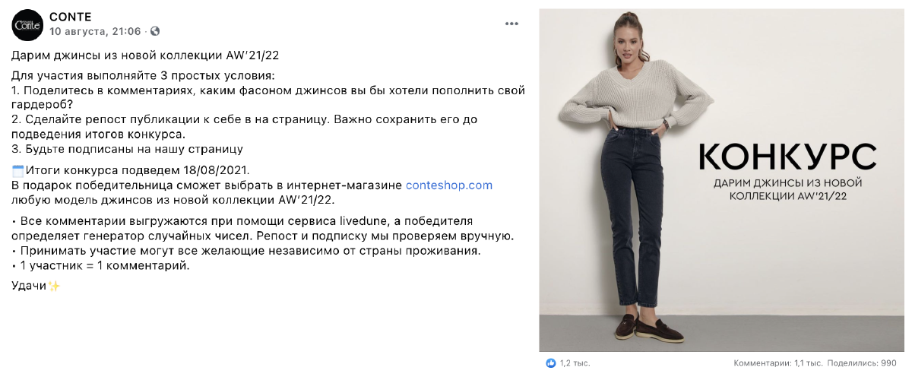Click the public globe privacy icon
This screenshot has height=380, width=912.
(155, 31)
